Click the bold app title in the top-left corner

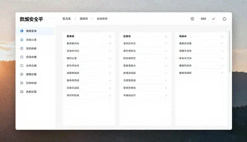(31, 19)
